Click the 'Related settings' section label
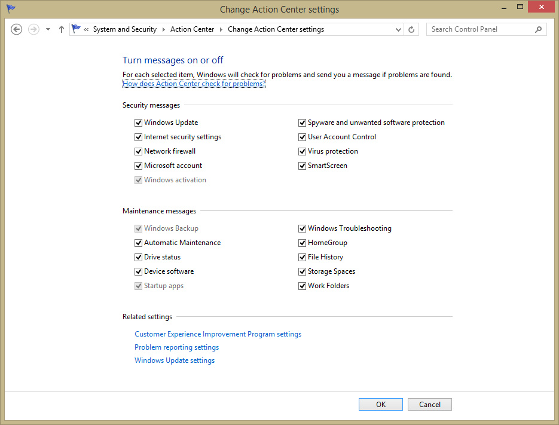The height and width of the screenshot is (425, 559). click(x=147, y=317)
